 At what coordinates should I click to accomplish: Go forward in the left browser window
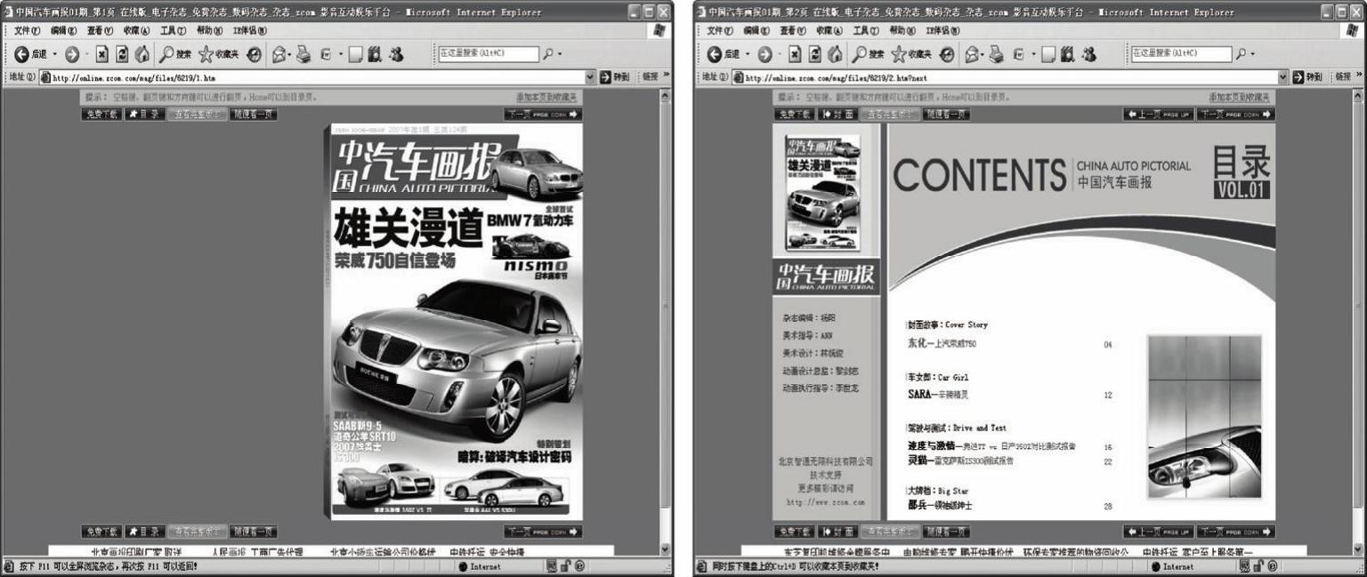[72, 54]
